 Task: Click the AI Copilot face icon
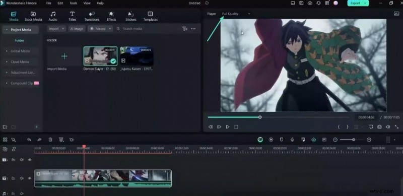pyautogui.click(x=260, y=140)
